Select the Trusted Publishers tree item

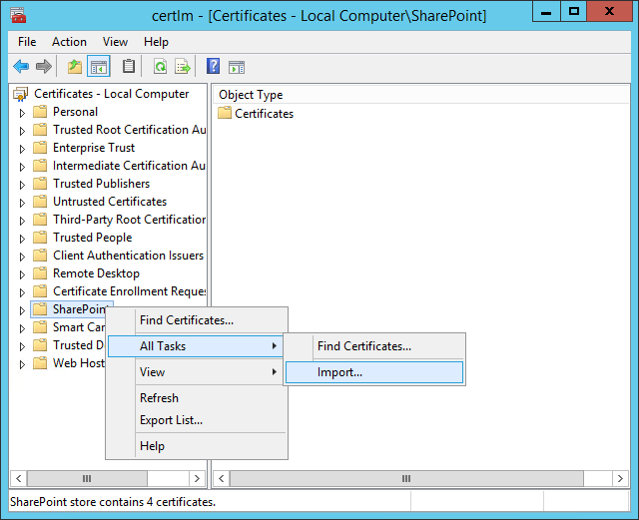[101, 184]
